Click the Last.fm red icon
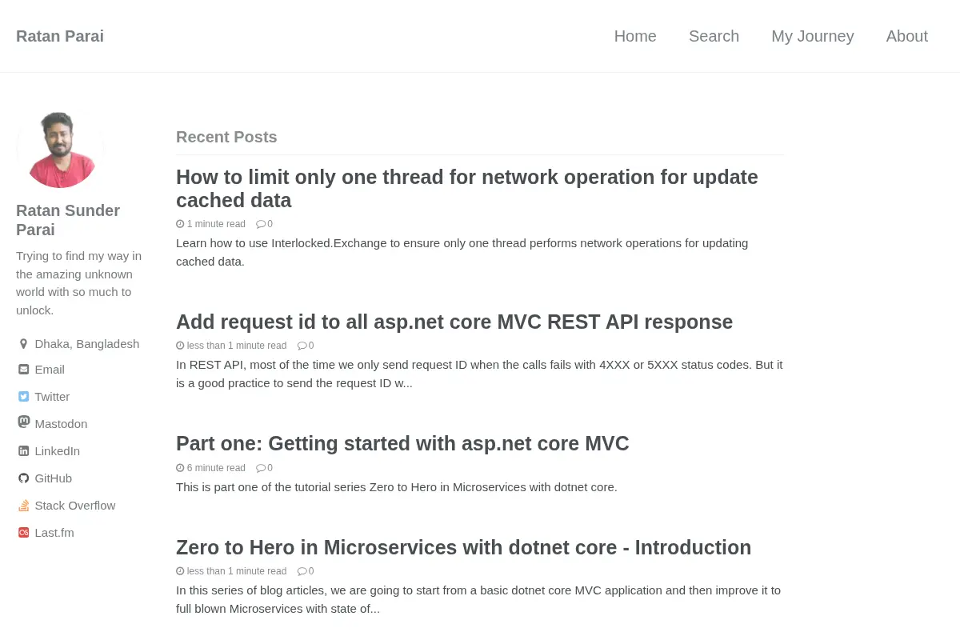 point(23,533)
